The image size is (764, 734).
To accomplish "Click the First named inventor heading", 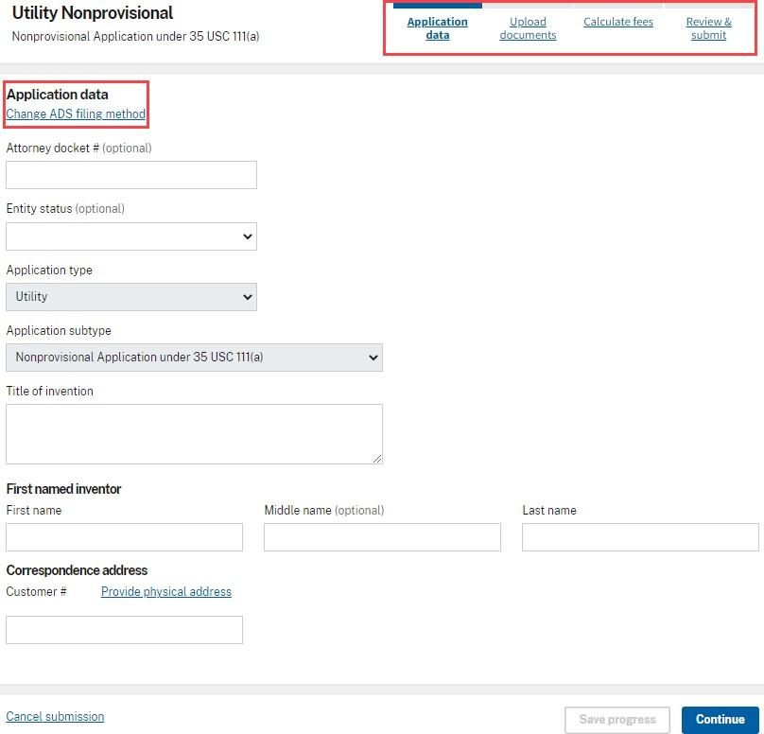I will point(63,489).
